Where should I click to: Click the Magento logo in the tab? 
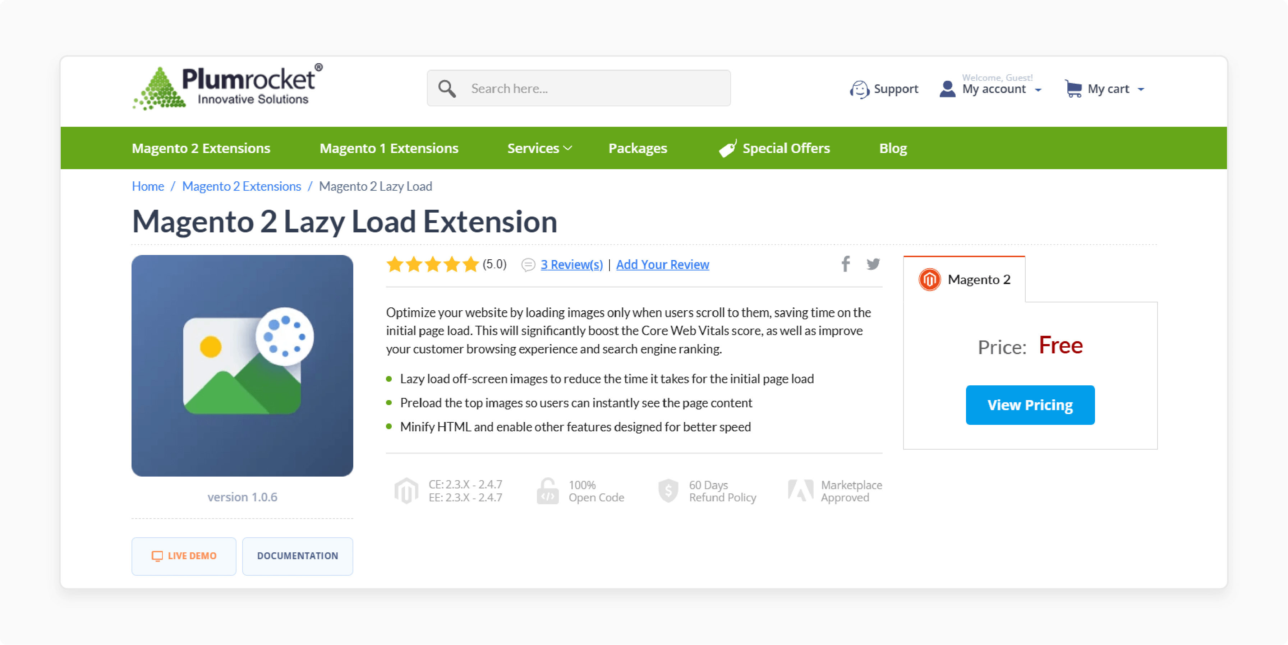point(929,279)
